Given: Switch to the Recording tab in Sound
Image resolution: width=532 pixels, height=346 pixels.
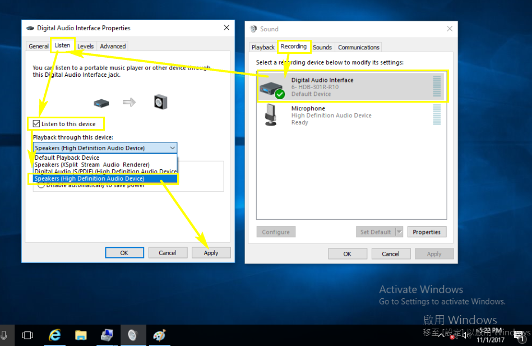Looking at the screenshot, I should pos(294,46).
